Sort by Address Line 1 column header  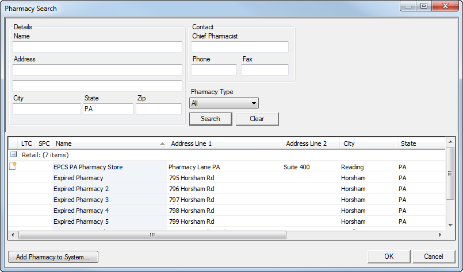pyautogui.click(x=225, y=143)
